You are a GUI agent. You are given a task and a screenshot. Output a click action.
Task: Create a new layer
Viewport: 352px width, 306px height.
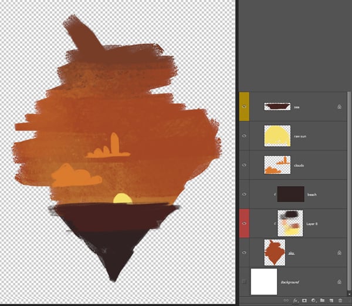[x=331, y=300]
